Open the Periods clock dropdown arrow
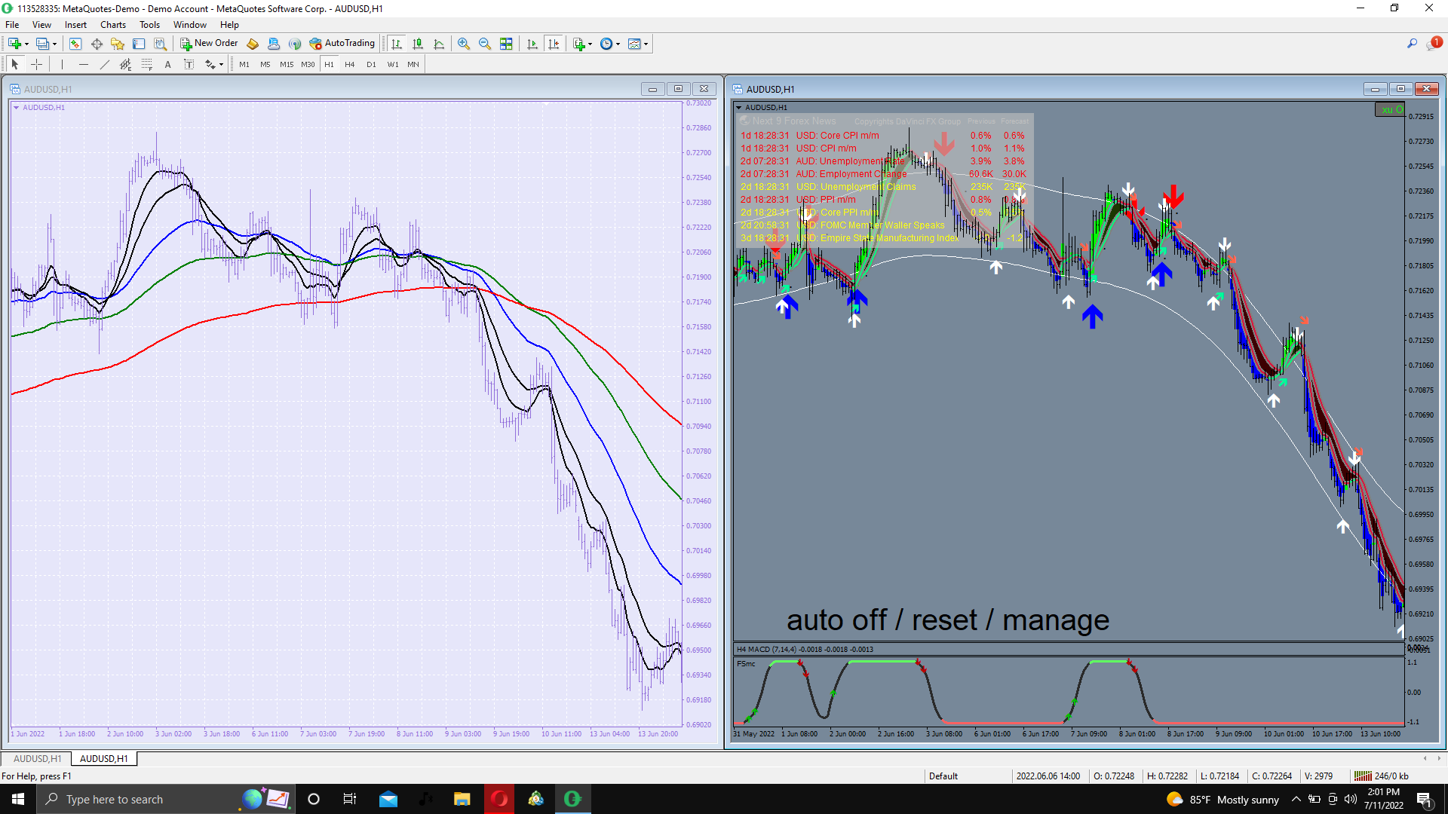The width and height of the screenshot is (1448, 814). point(618,44)
